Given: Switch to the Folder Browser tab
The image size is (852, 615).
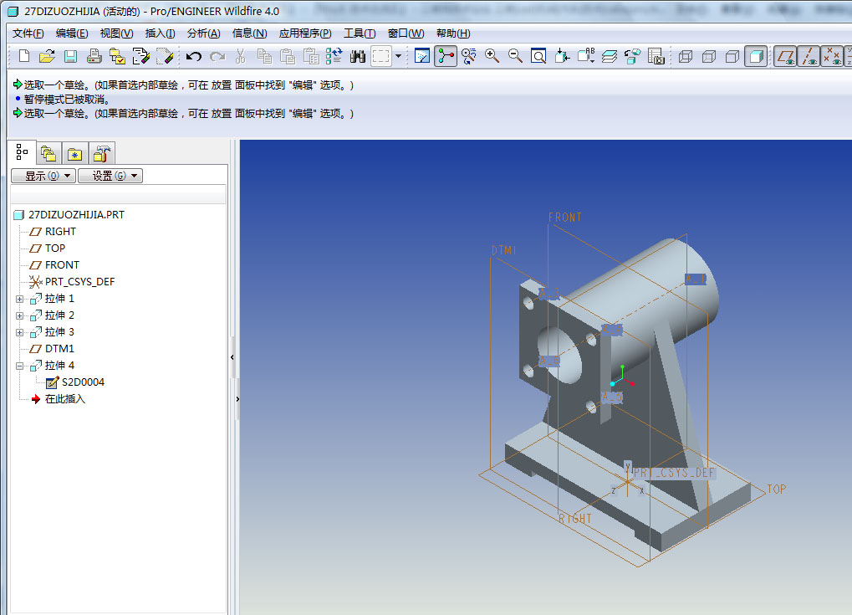Looking at the screenshot, I should click(48, 154).
